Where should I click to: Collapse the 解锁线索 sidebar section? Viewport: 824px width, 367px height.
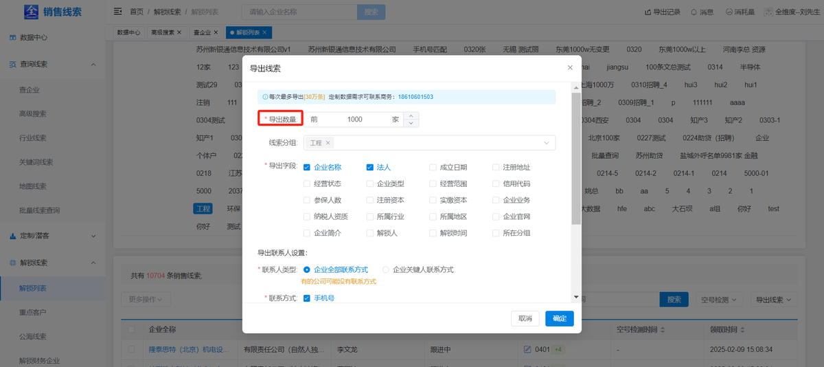tap(93, 263)
